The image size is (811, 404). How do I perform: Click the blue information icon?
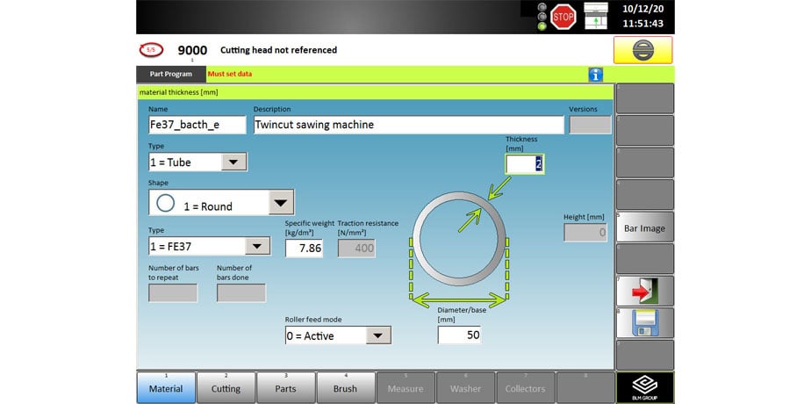point(596,76)
